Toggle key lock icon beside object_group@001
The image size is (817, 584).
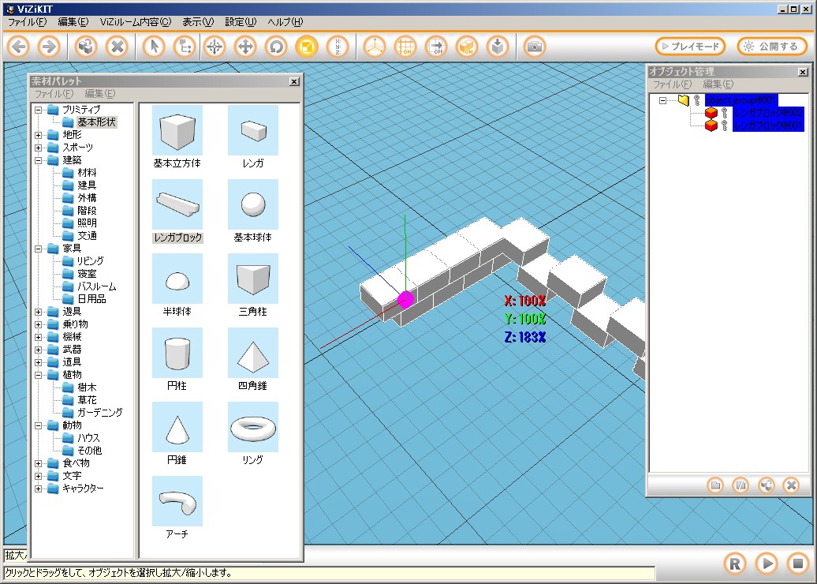tap(697, 100)
